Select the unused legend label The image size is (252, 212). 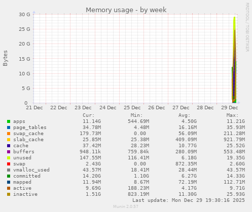pyautogui.click(x=22, y=158)
